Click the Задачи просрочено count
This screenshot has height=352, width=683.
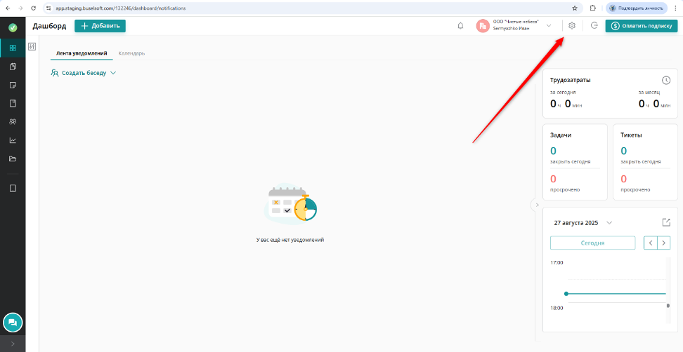553,179
